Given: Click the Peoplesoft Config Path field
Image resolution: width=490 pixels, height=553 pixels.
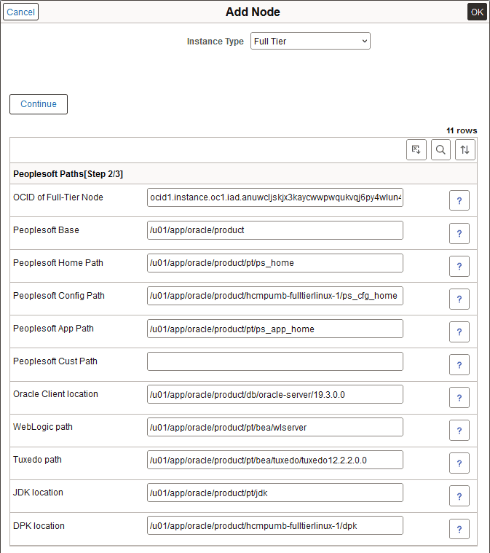Looking at the screenshot, I should pos(275,296).
